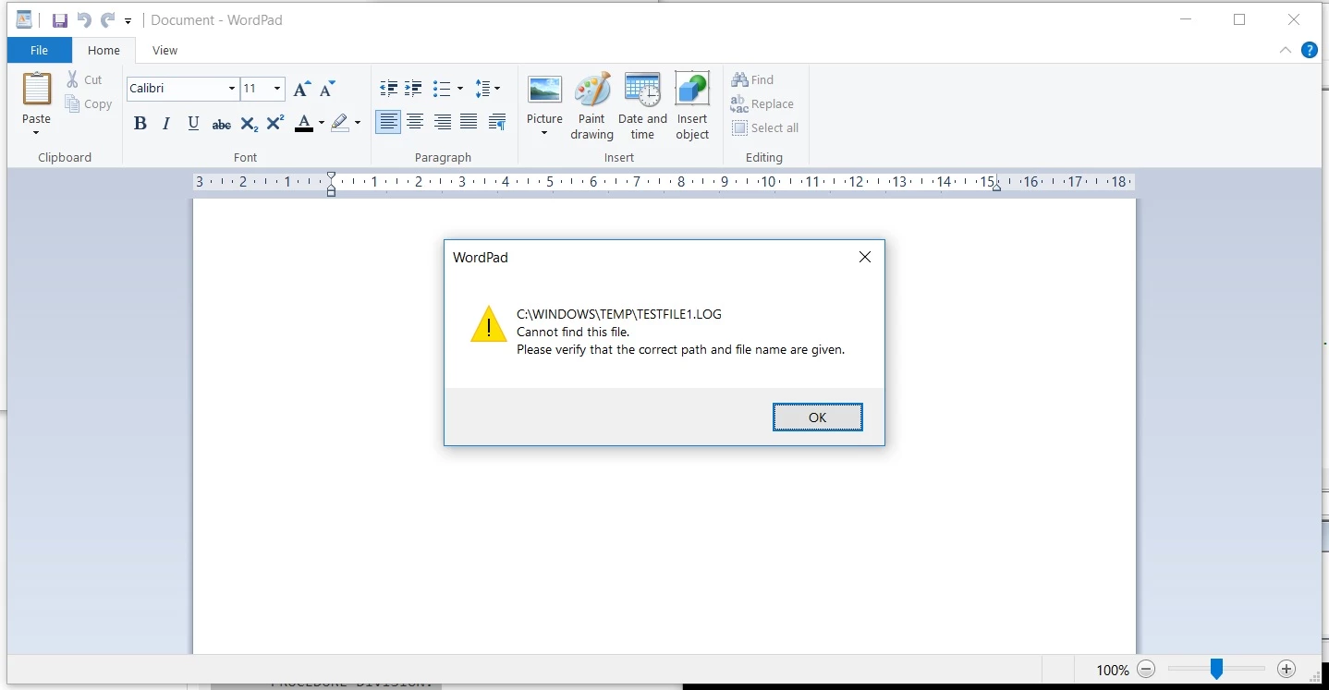Click the zoom out minus button
The height and width of the screenshot is (690, 1329).
[x=1146, y=670]
